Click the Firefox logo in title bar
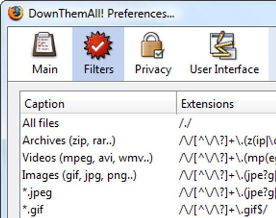Screen dimensions: 276x218 coord(16,13)
